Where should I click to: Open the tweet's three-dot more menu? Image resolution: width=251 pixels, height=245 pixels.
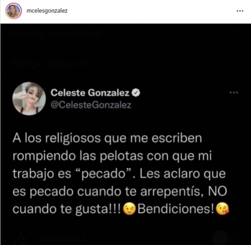234,93
